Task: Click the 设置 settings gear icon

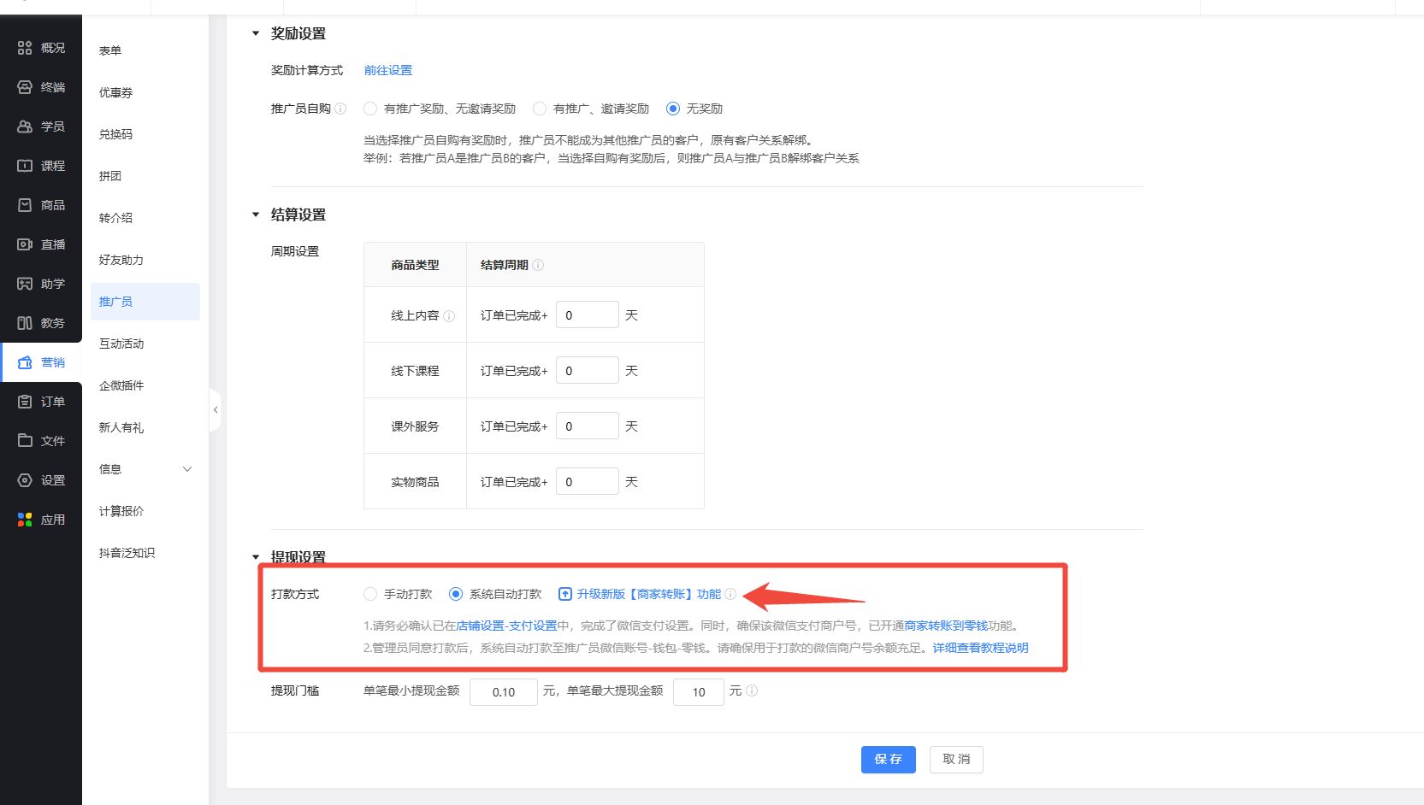Action: pyautogui.click(x=25, y=480)
